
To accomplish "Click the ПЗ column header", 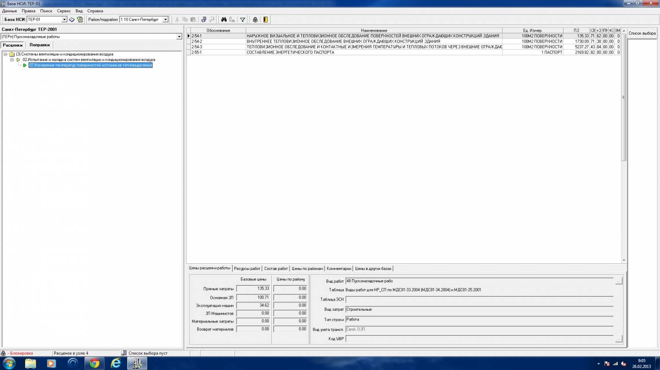I will pos(576,30).
